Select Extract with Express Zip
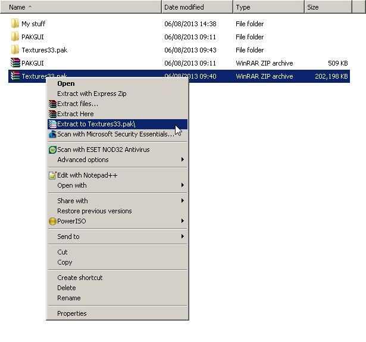This screenshot has height=342, width=366. click(x=117, y=94)
